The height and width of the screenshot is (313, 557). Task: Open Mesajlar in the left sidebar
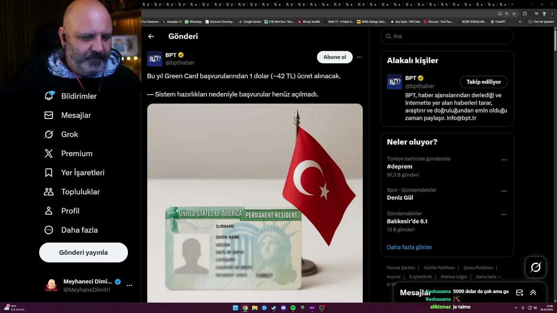[68, 115]
